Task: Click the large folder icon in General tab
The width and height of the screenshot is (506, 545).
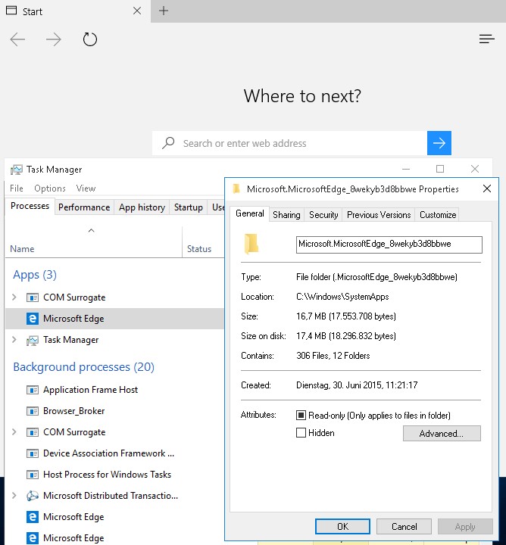Action: [251, 244]
